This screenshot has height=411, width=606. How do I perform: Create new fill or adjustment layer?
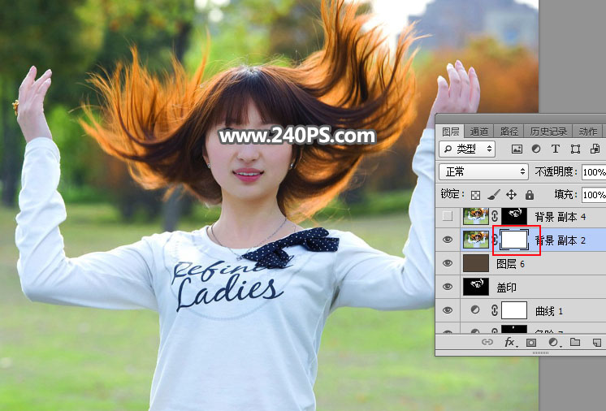554,342
